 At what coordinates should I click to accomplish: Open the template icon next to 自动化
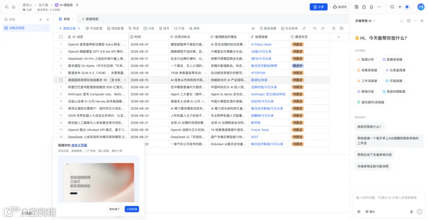(357, 7)
